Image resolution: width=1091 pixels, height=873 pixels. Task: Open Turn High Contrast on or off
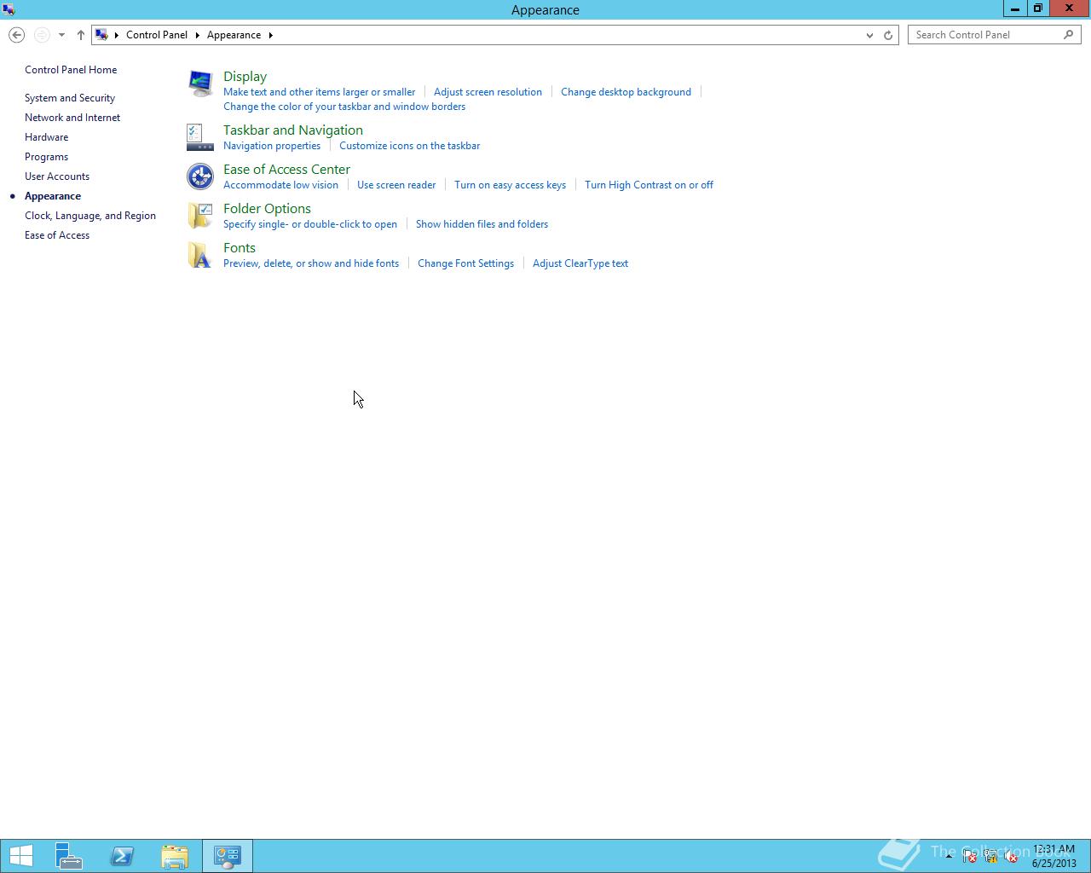[649, 185]
